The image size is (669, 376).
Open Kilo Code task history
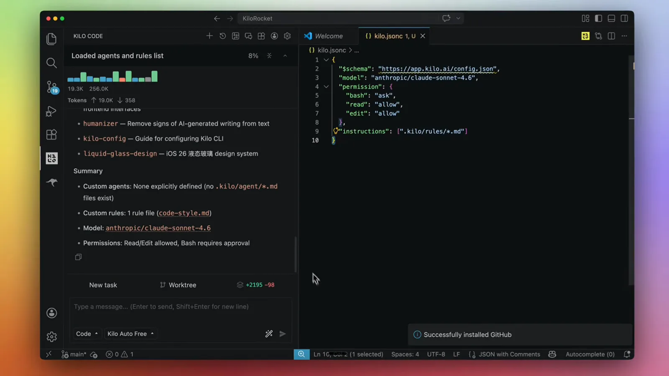[222, 36]
